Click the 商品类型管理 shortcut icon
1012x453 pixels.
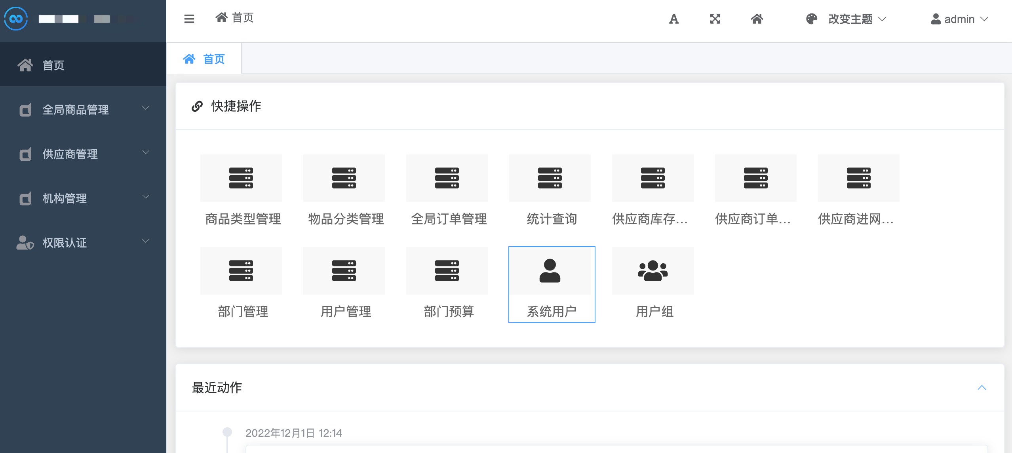click(x=241, y=178)
